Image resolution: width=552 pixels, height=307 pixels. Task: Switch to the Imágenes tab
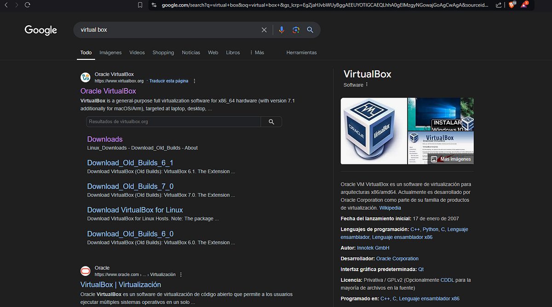click(110, 52)
